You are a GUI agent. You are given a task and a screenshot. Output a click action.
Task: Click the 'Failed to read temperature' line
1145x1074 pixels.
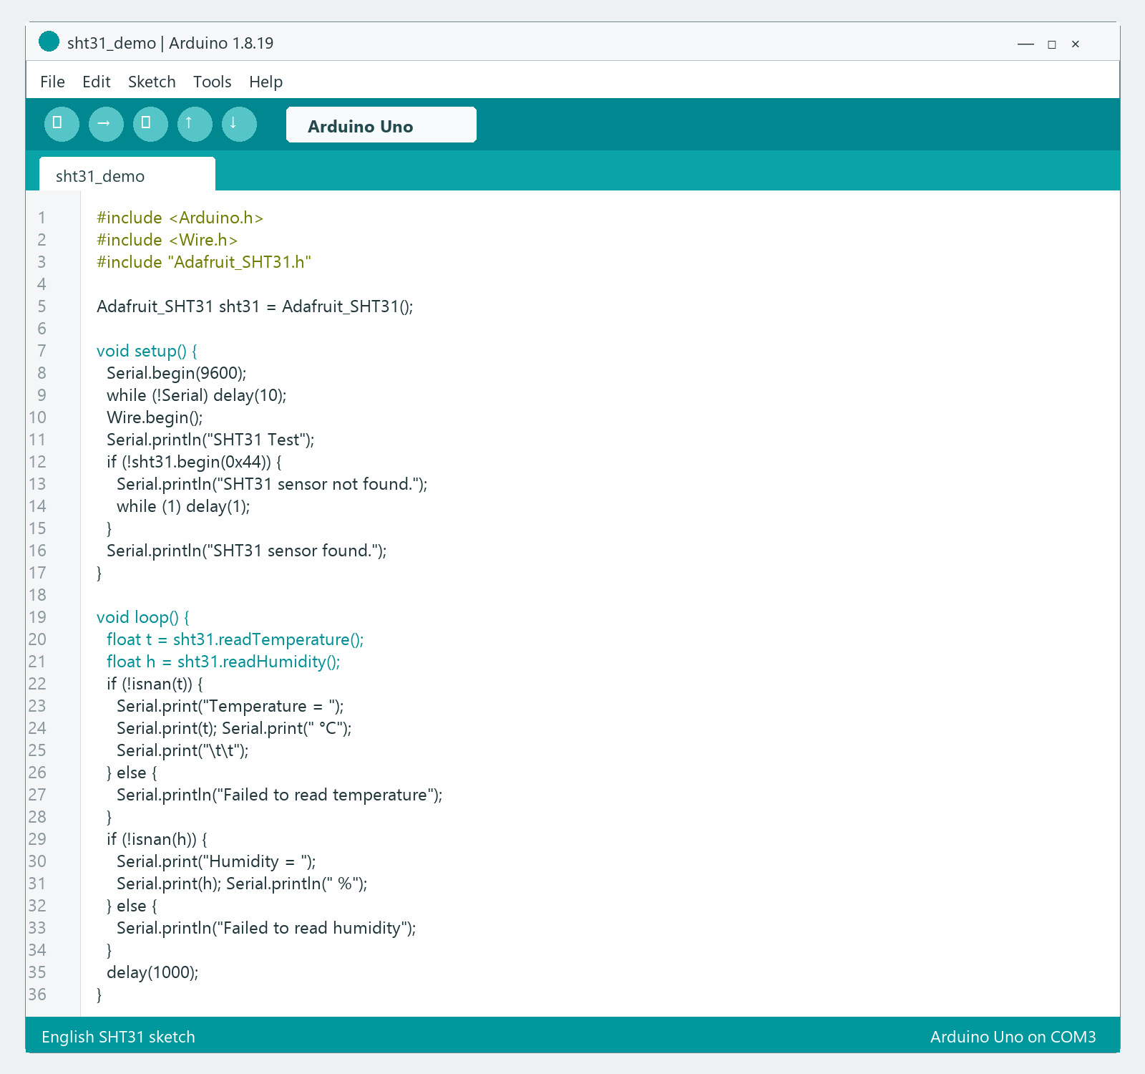tap(280, 795)
